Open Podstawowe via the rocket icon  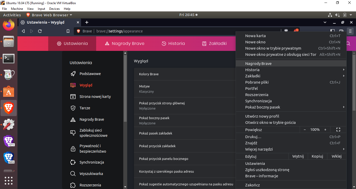coord(73,74)
